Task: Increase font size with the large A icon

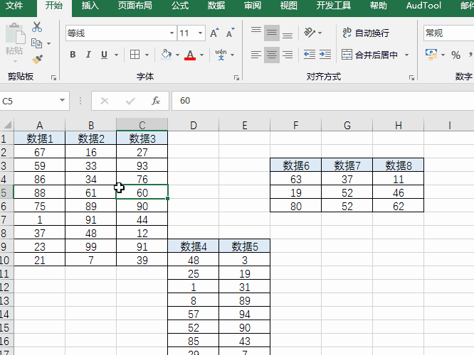Action: [x=214, y=33]
